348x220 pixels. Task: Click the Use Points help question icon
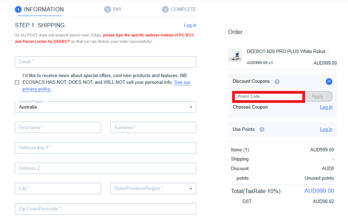(x=262, y=129)
